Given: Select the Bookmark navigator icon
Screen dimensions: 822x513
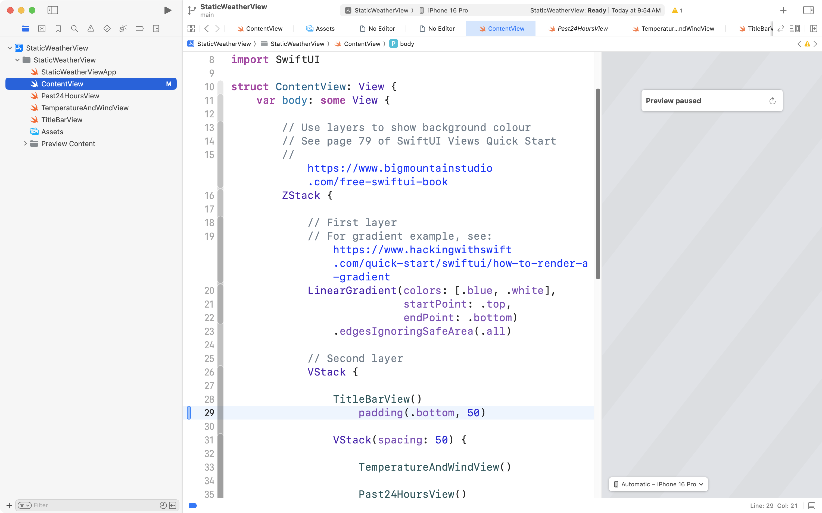Looking at the screenshot, I should [58, 29].
